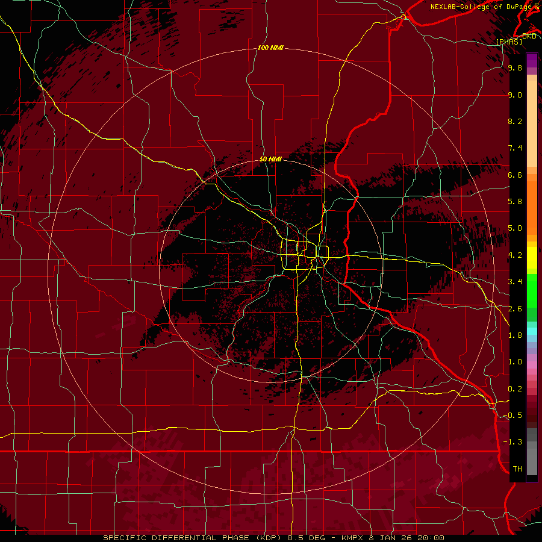Select the 50 NMI range ring label
This screenshot has height=542, width=542.
point(270,159)
